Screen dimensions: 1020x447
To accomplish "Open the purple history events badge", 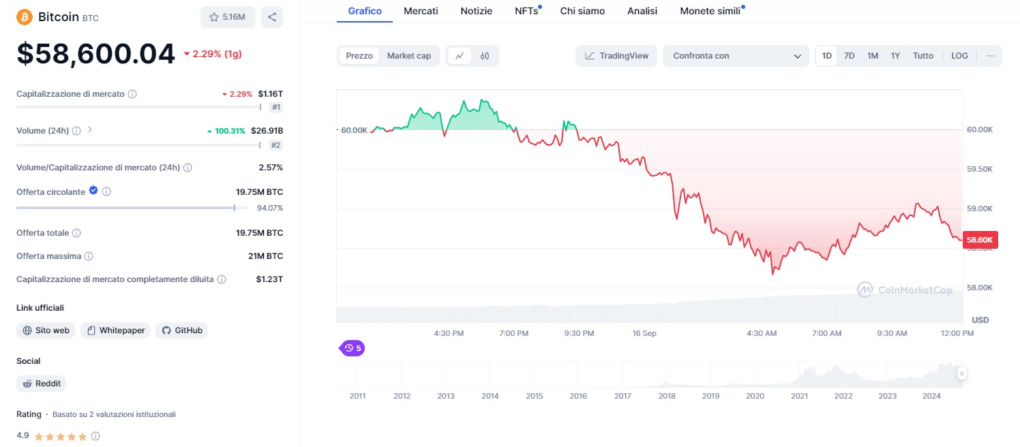I will tap(352, 348).
